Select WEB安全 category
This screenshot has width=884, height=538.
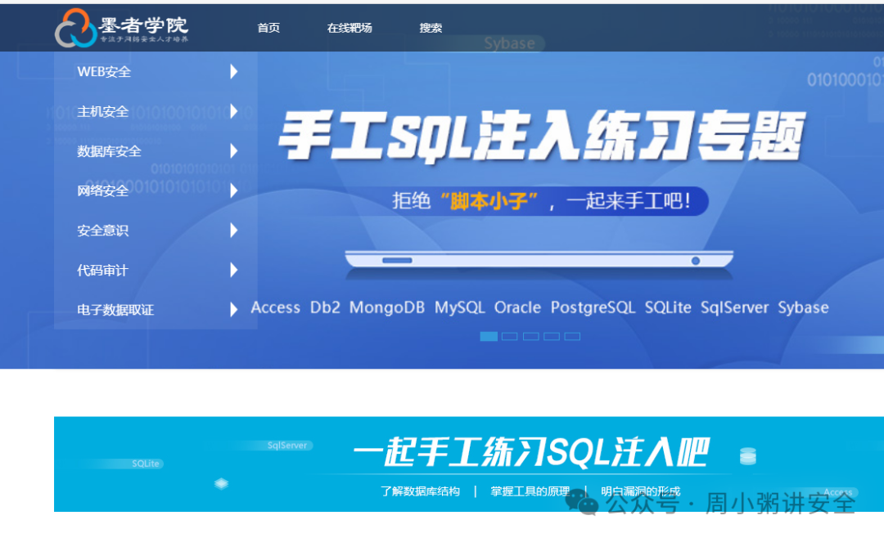coord(104,72)
